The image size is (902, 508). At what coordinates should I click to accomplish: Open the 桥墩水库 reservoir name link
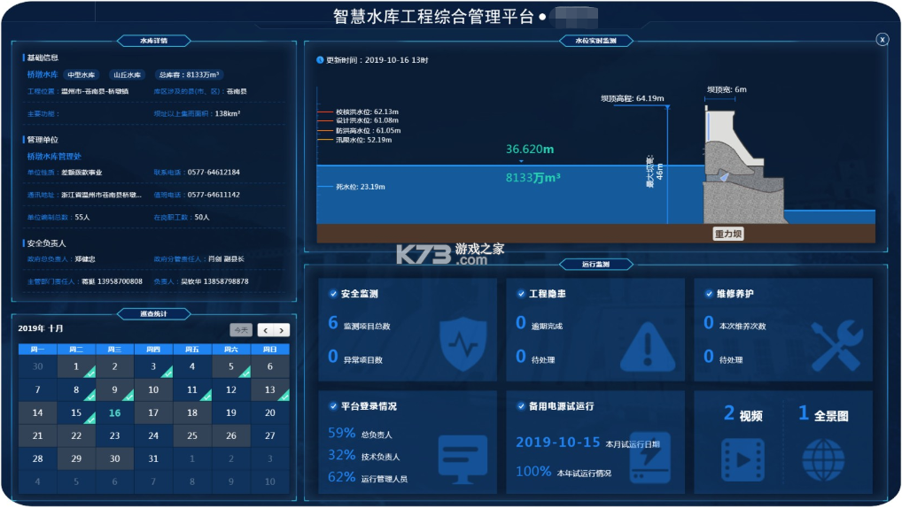tap(43, 74)
